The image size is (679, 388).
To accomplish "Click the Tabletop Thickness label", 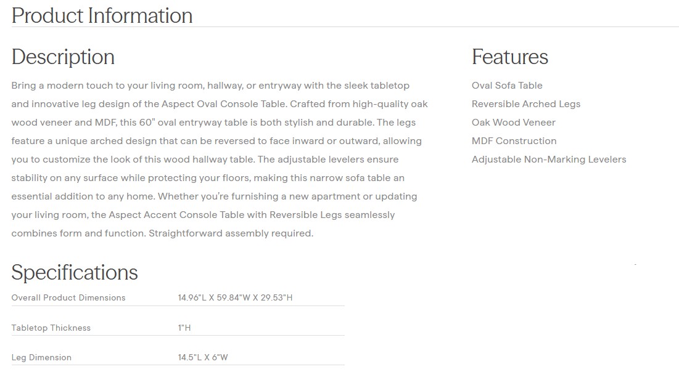I will tap(51, 328).
